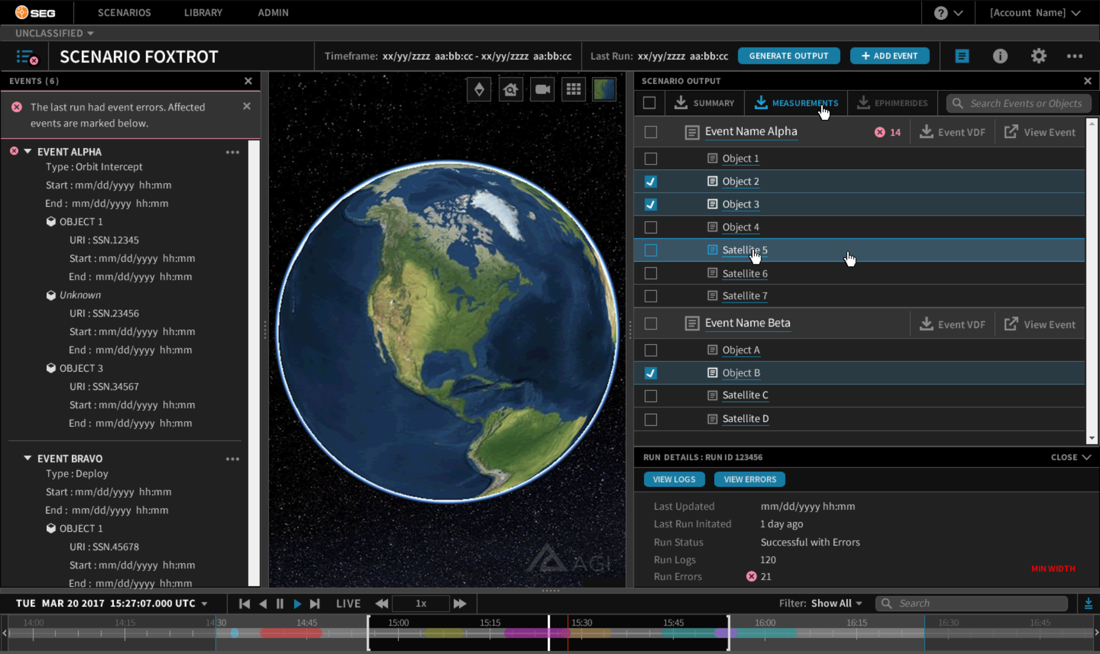
Task: Switch to the SUMMARY output tab
Action: [705, 103]
